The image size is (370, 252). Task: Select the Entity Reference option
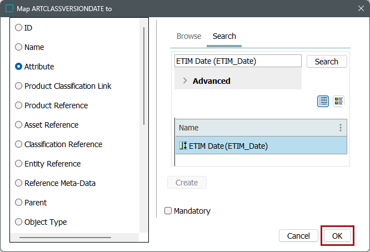click(x=18, y=164)
